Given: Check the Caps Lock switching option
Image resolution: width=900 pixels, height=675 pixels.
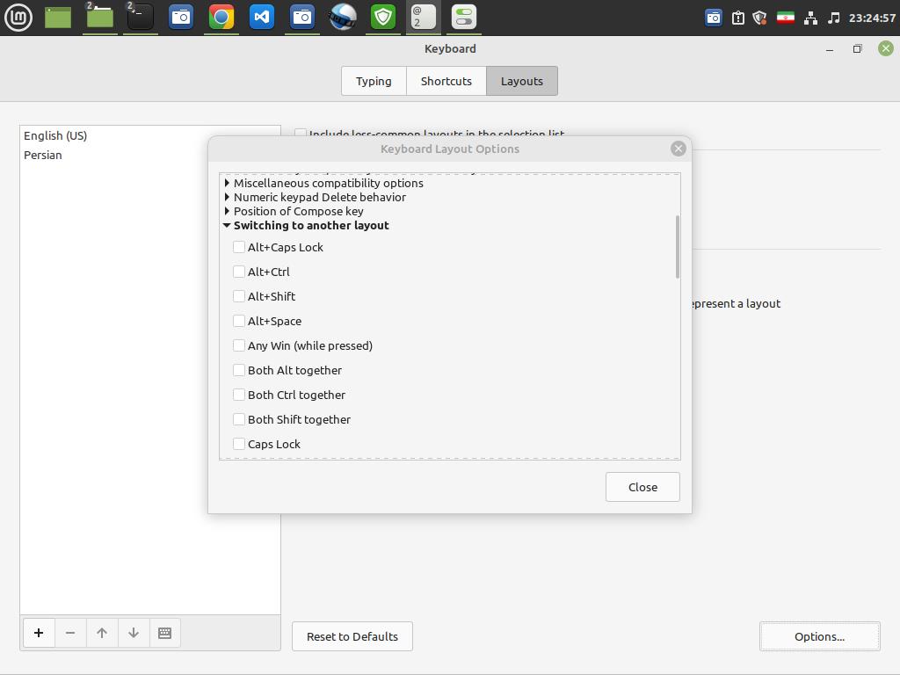Looking at the screenshot, I should point(239,444).
